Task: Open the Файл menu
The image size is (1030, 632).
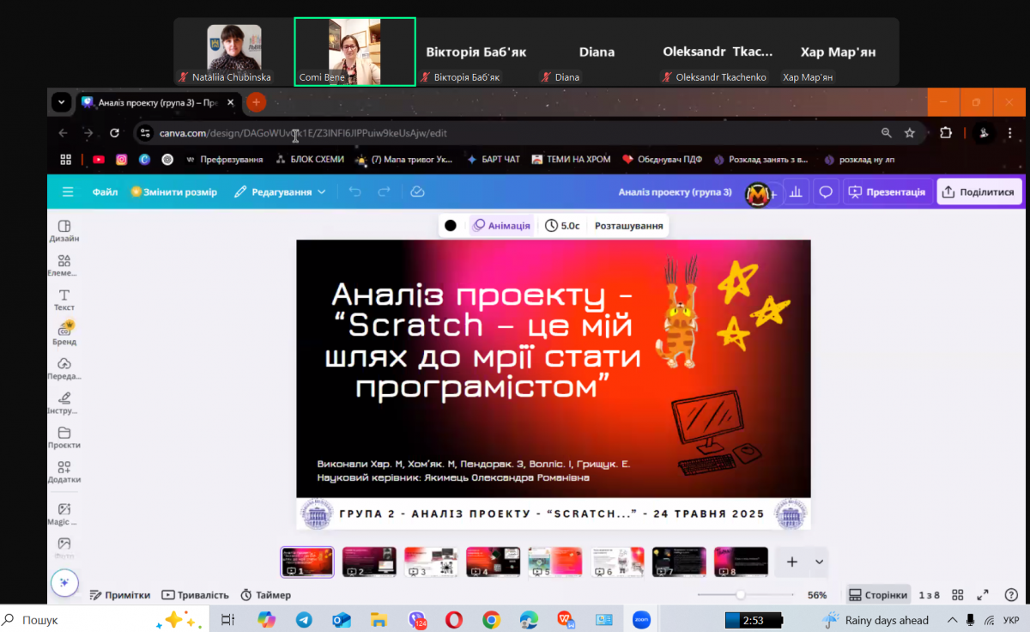Action: coord(104,191)
